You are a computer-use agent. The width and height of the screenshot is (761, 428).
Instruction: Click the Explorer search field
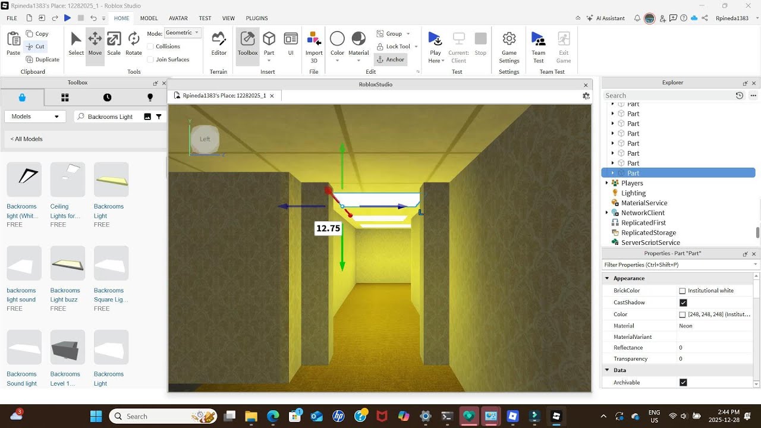pos(668,95)
